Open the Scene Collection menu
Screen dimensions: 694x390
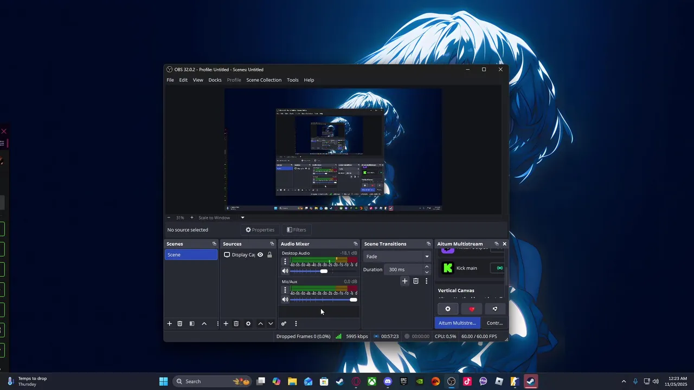[264, 80]
